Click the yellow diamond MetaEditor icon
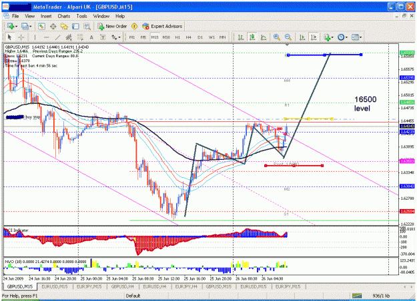The image size is (417, 301). tap(135, 26)
